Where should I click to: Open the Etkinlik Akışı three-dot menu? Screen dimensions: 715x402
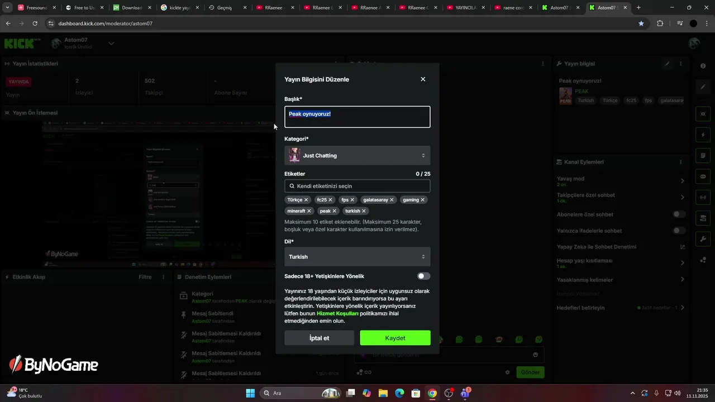pyautogui.click(x=164, y=277)
